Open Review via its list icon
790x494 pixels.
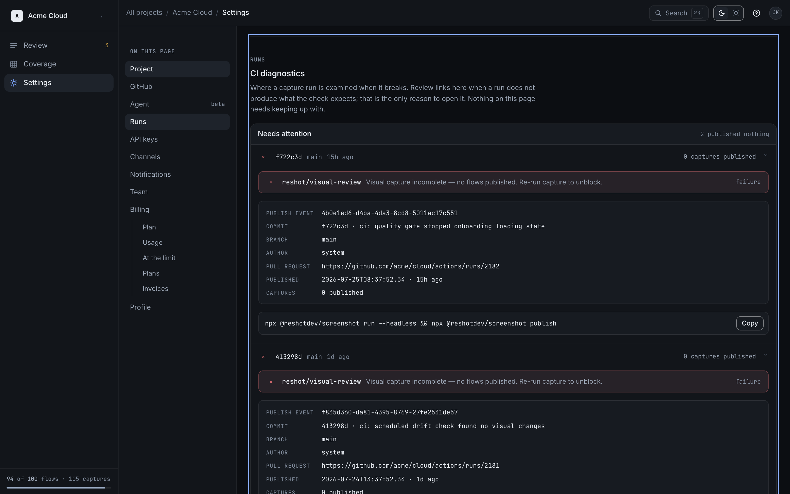pos(14,45)
